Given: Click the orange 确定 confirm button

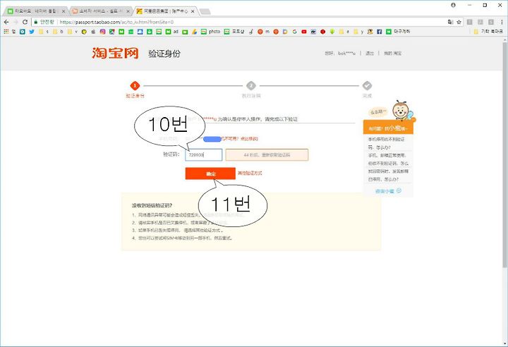Looking at the screenshot, I should [x=210, y=173].
